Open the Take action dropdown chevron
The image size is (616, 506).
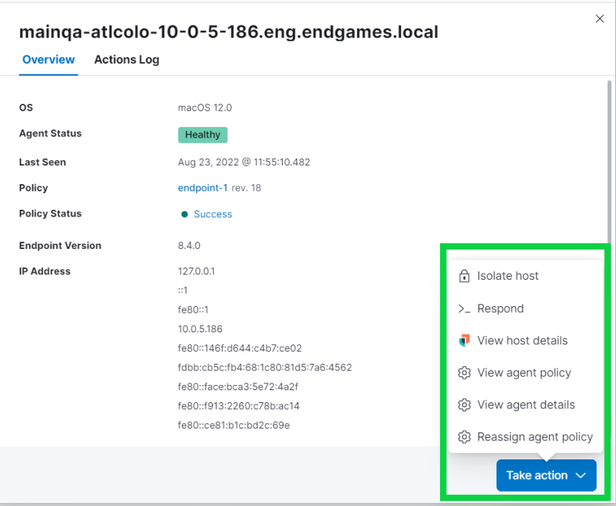pos(580,475)
